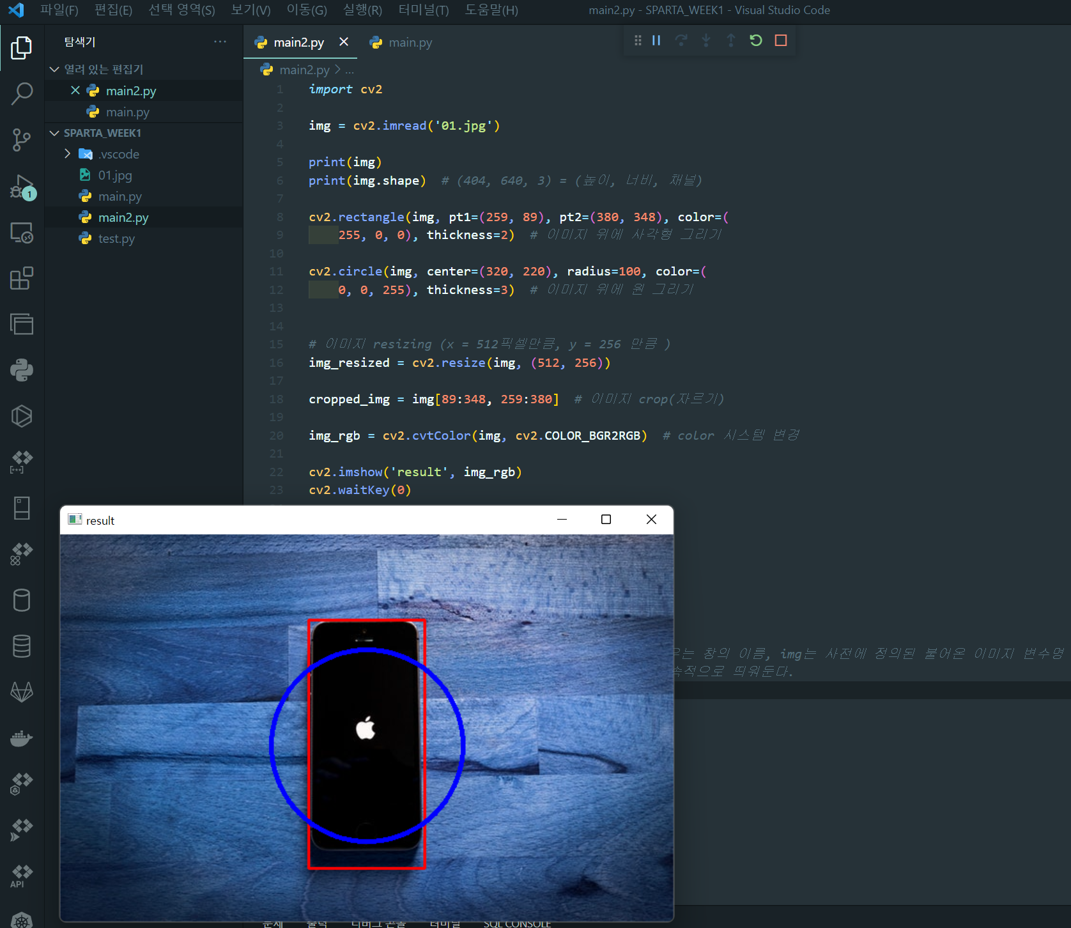Image resolution: width=1071 pixels, height=928 pixels.
Task: Click the VS Code logo icon
Action: [16, 10]
